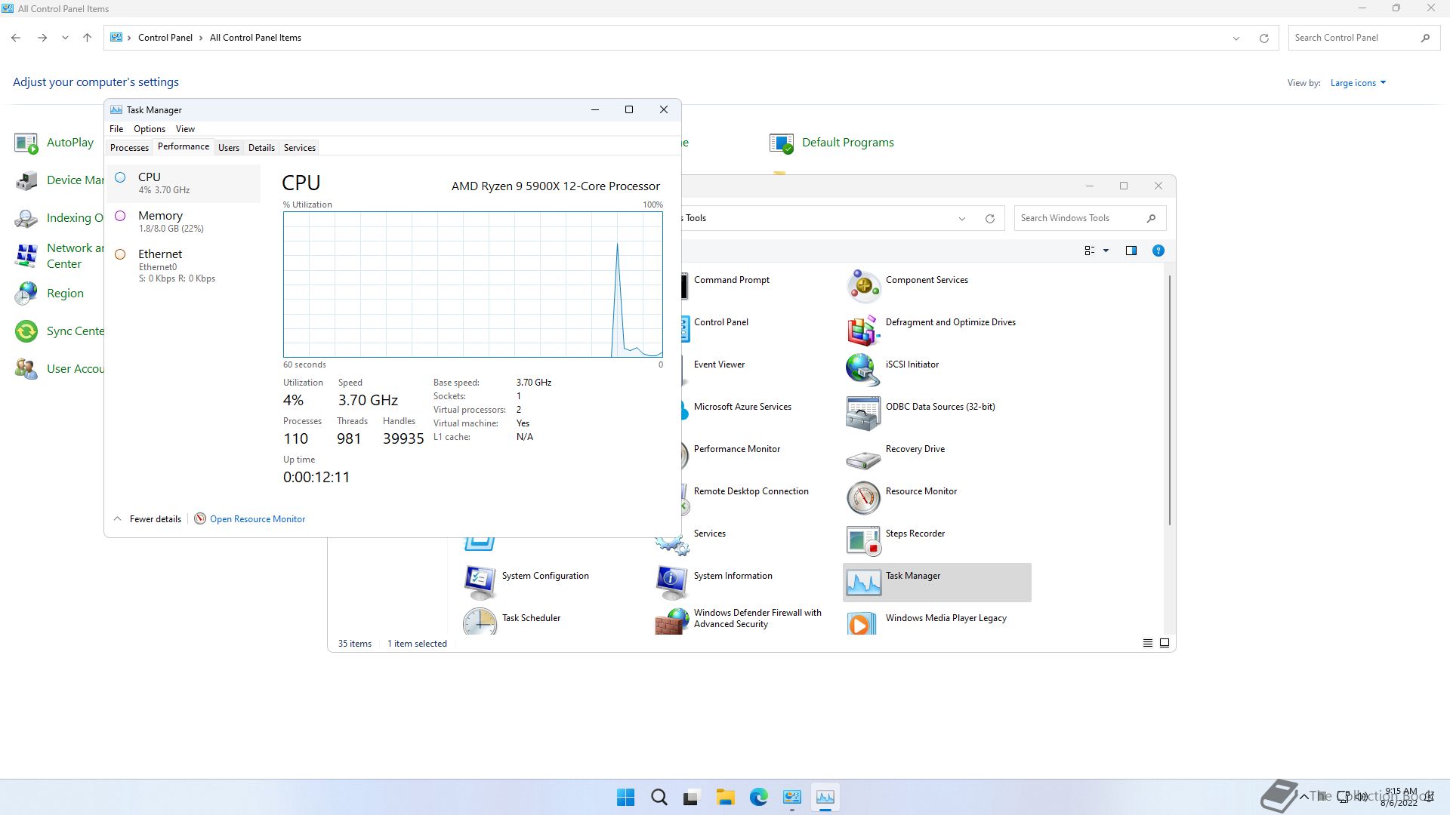Click the Search Windows Tools field

tap(1080, 218)
